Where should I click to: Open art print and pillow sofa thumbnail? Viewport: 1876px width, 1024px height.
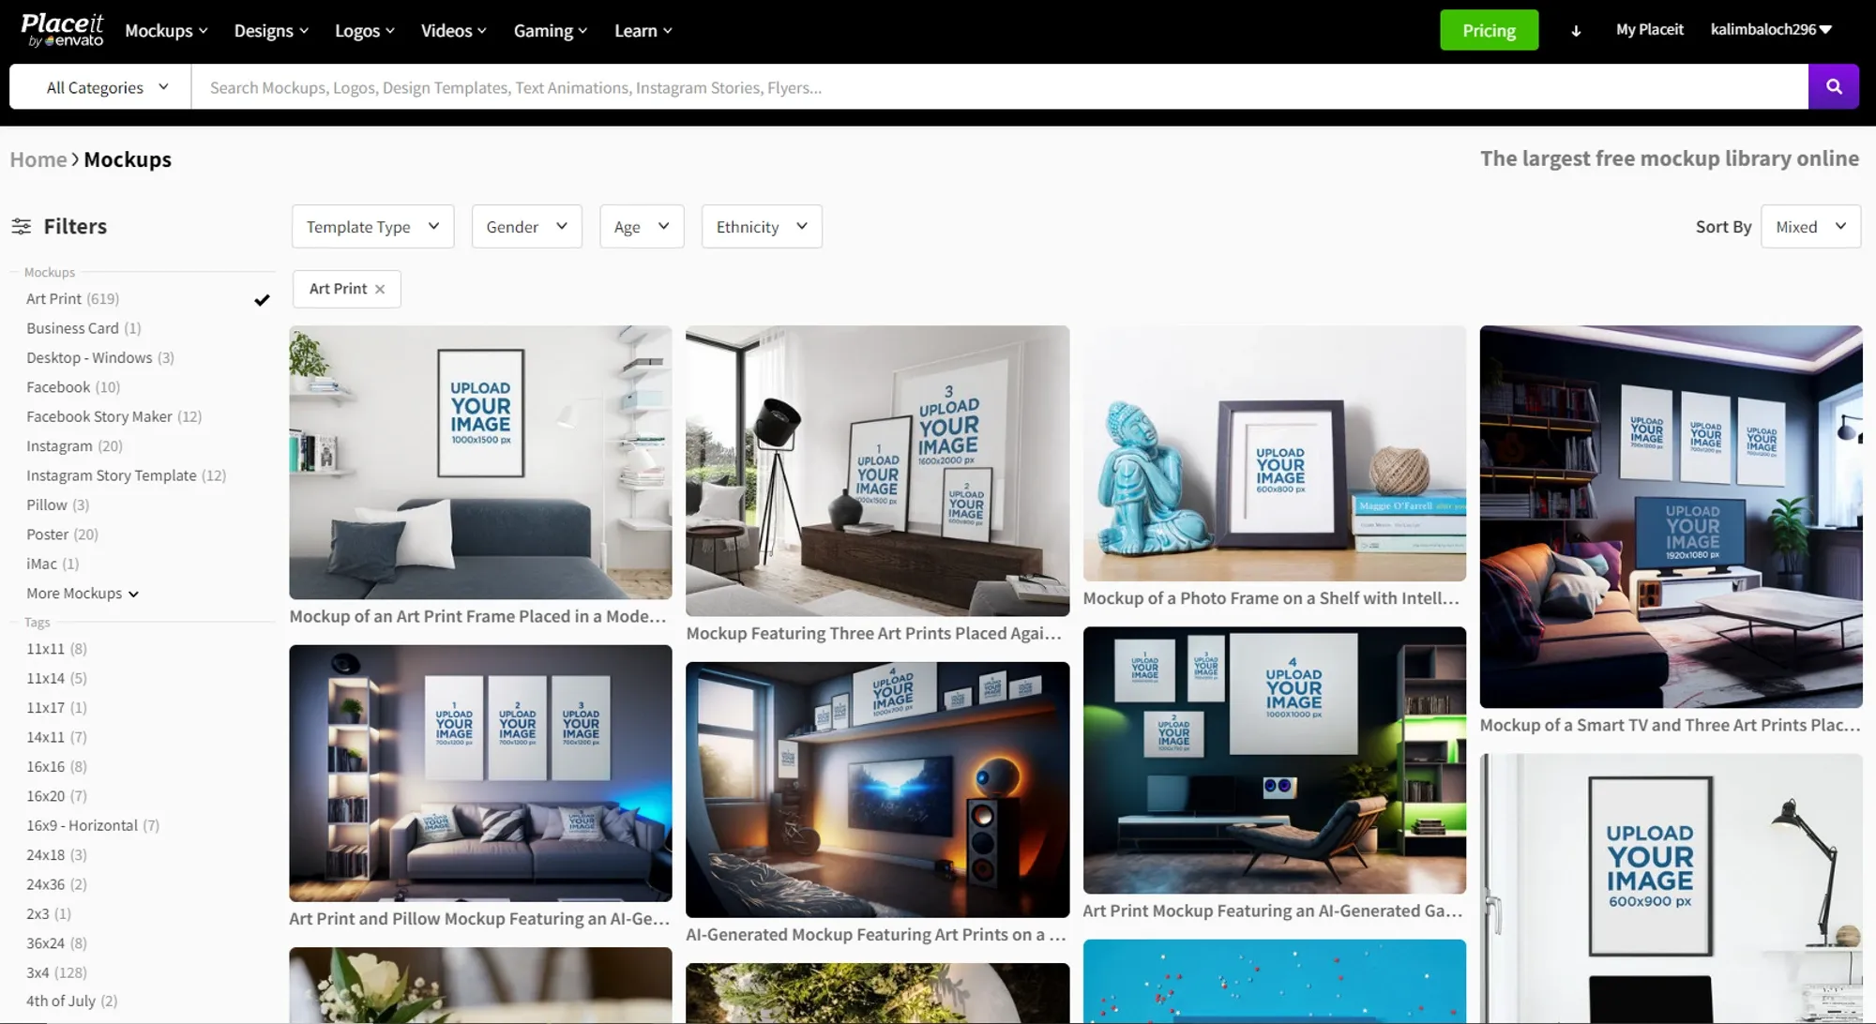point(480,774)
